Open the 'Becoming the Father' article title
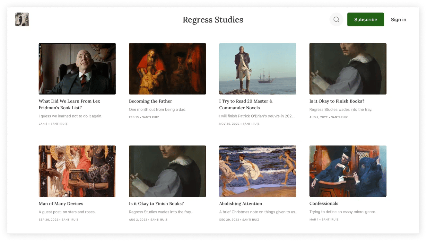Image resolution: width=427 pixels, height=242 pixels. click(x=150, y=101)
